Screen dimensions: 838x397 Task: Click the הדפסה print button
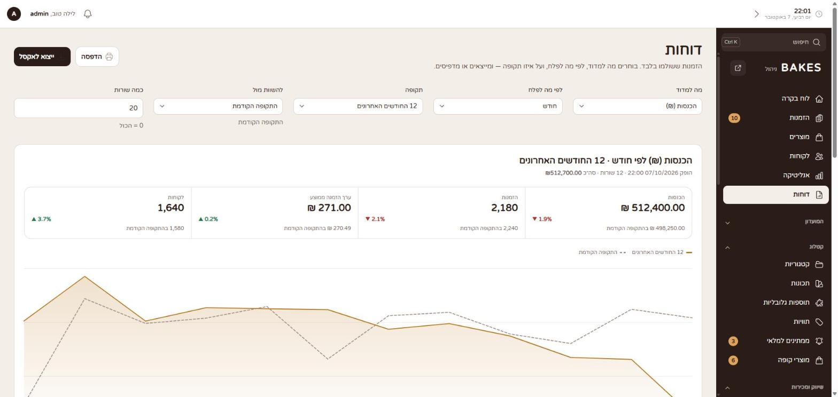[x=97, y=57]
